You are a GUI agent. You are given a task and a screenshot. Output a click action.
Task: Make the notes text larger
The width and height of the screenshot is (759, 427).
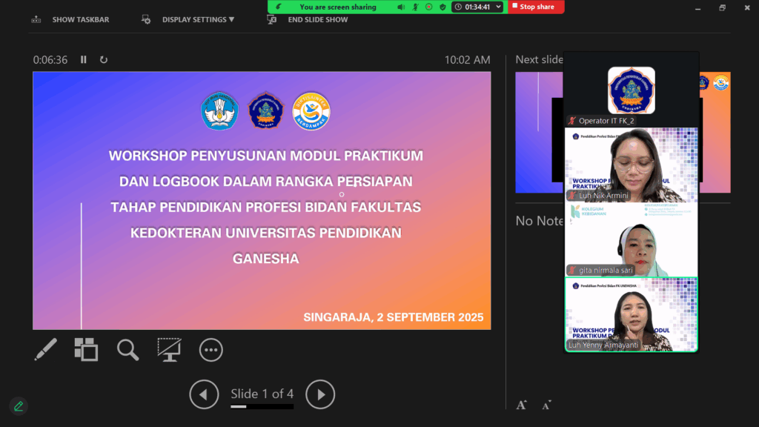(x=521, y=406)
